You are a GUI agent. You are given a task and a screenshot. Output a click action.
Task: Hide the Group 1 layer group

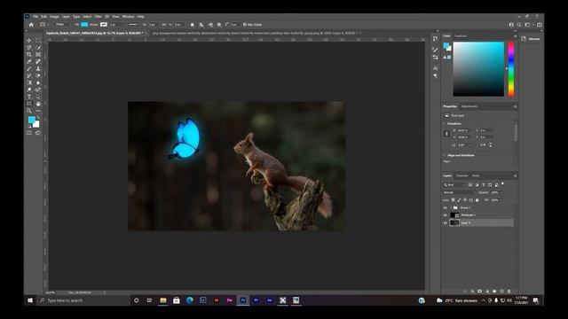pos(446,207)
